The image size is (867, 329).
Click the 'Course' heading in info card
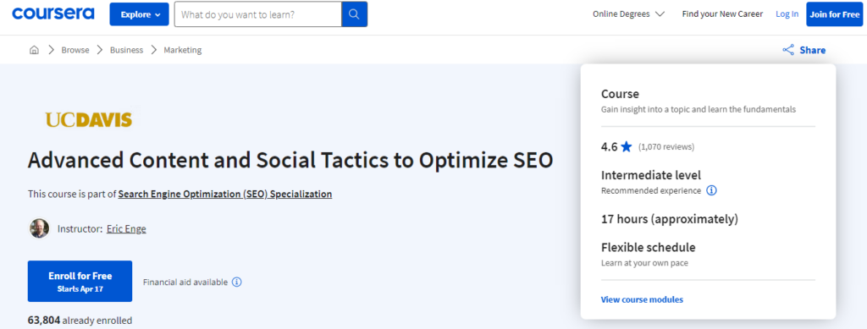tap(620, 94)
